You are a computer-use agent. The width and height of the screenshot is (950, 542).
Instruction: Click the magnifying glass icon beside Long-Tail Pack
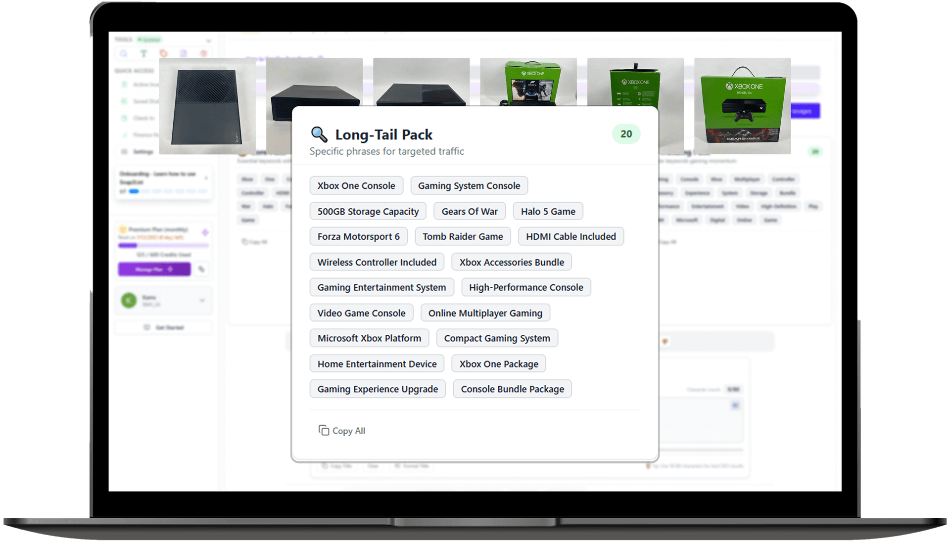(319, 134)
